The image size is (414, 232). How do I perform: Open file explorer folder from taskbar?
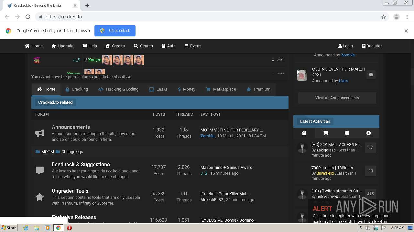37,228
